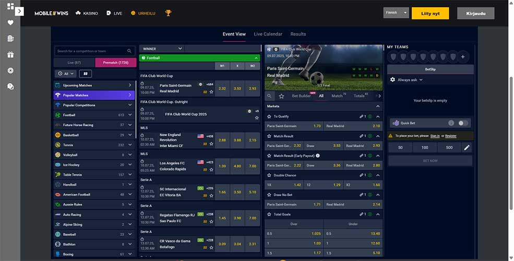Click the search icon in markets tab bar
514x261 pixels.
click(x=269, y=96)
